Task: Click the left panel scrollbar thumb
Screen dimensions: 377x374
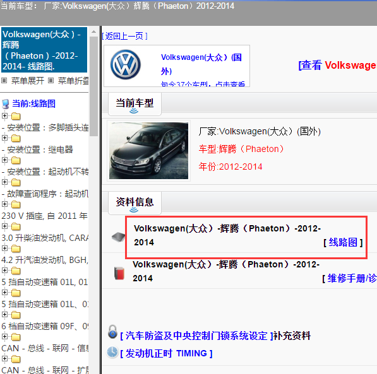Action: pyautogui.click(x=93, y=86)
